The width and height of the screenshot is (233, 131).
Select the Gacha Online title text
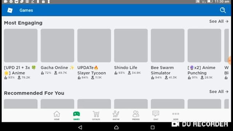[x=58, y=68]
